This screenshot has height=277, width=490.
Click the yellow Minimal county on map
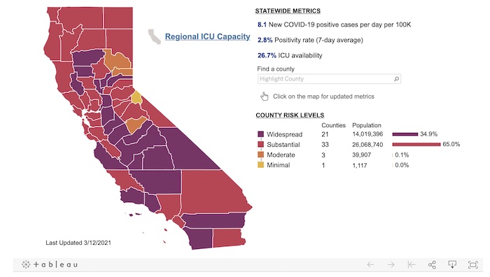tap(136, 97)
